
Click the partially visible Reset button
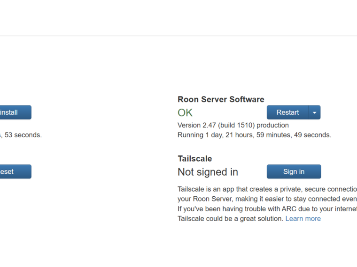tap(16, 171)
